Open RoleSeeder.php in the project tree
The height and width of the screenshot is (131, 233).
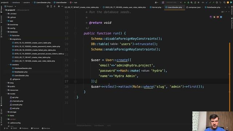[x=21, y=72]
